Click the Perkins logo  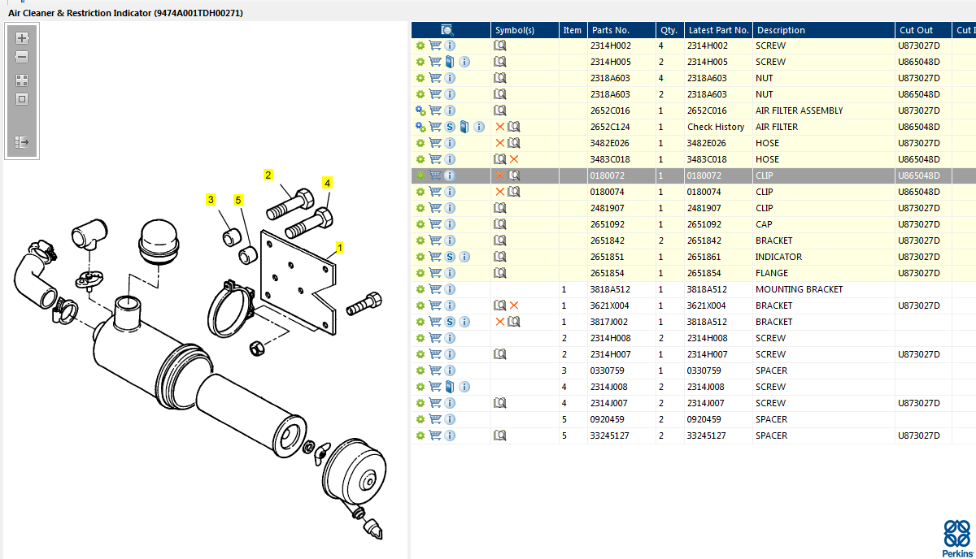[956, 538]
